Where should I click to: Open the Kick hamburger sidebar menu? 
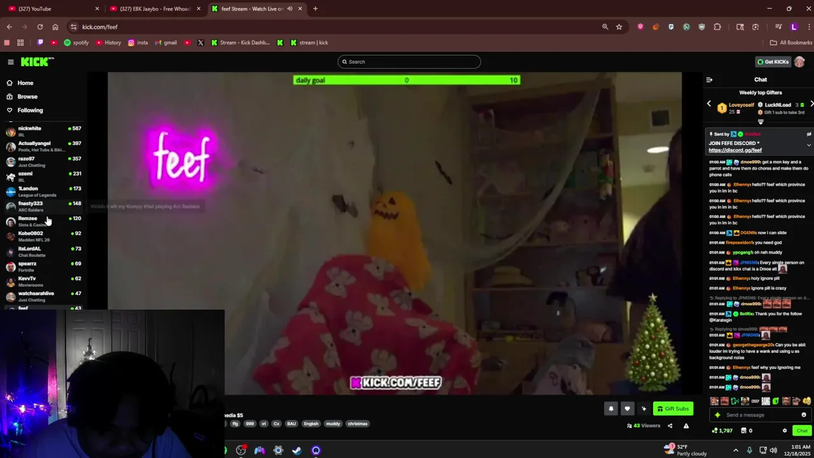coord(11,62)
